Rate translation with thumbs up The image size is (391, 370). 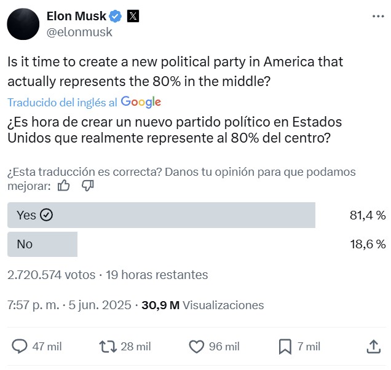click(63, 186)
